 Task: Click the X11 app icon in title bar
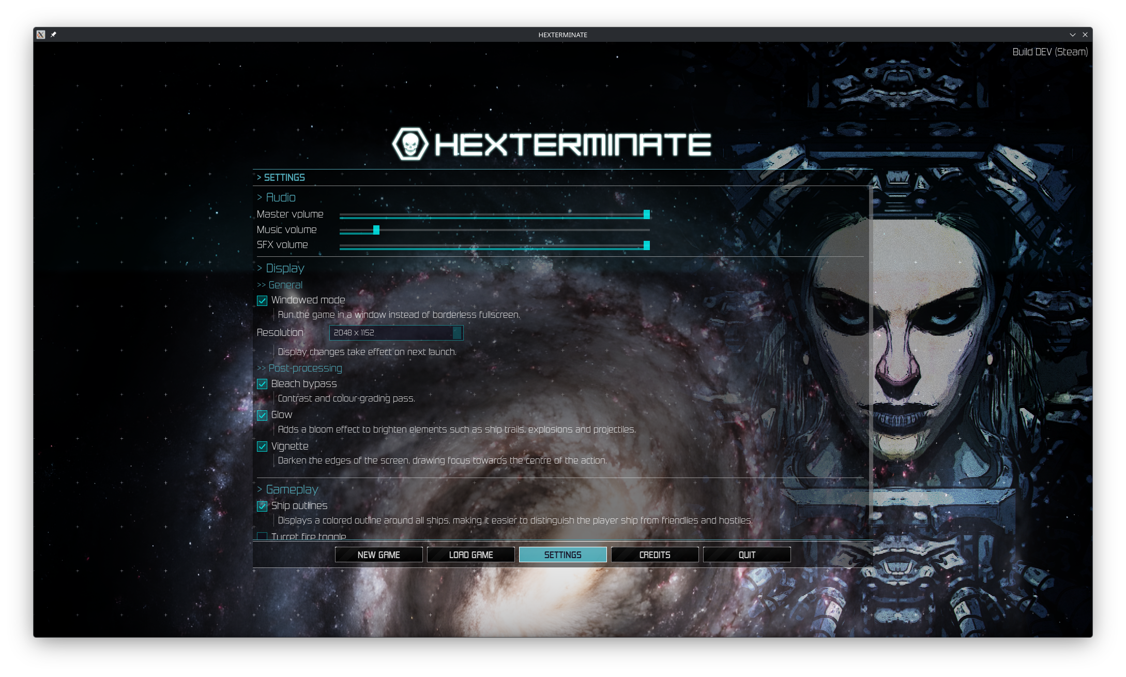click(41, 35)
